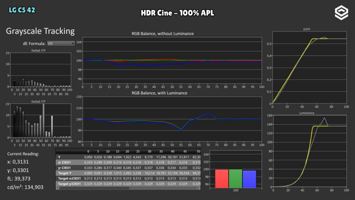Image resolution: width=355 pixels, height=200 pixels.
Task: Click the Y value cell "0,026"
Action: pos(98,157)
